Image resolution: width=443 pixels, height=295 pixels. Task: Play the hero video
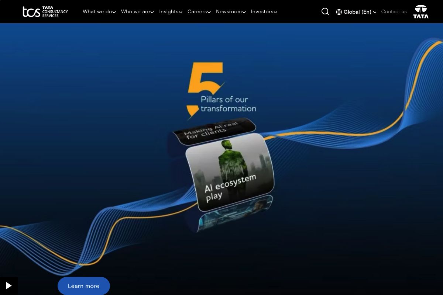coord(8,286)
